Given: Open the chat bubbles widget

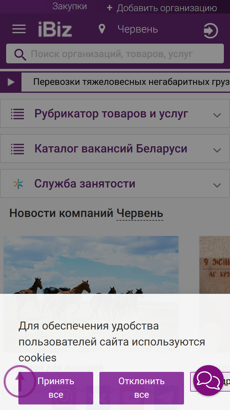Looking at the screenshot, I should [209, 380].
